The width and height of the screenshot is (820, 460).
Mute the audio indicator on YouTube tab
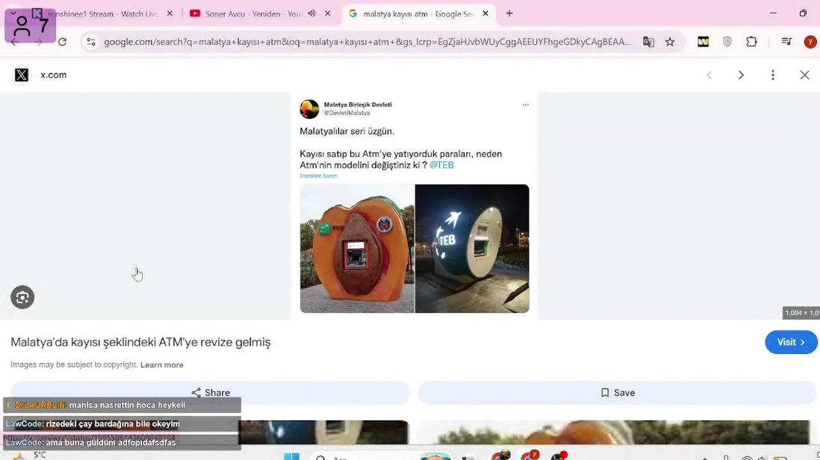click(312, 13)
